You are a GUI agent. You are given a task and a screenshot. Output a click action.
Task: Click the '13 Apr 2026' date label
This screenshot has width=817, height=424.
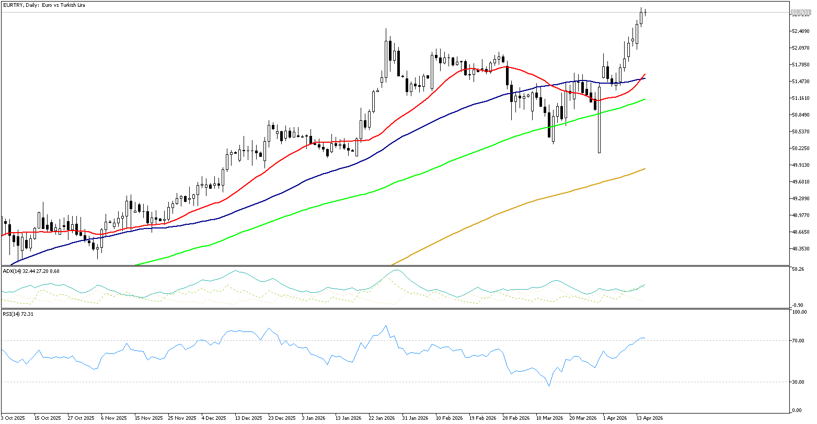[x=650, y=418]
